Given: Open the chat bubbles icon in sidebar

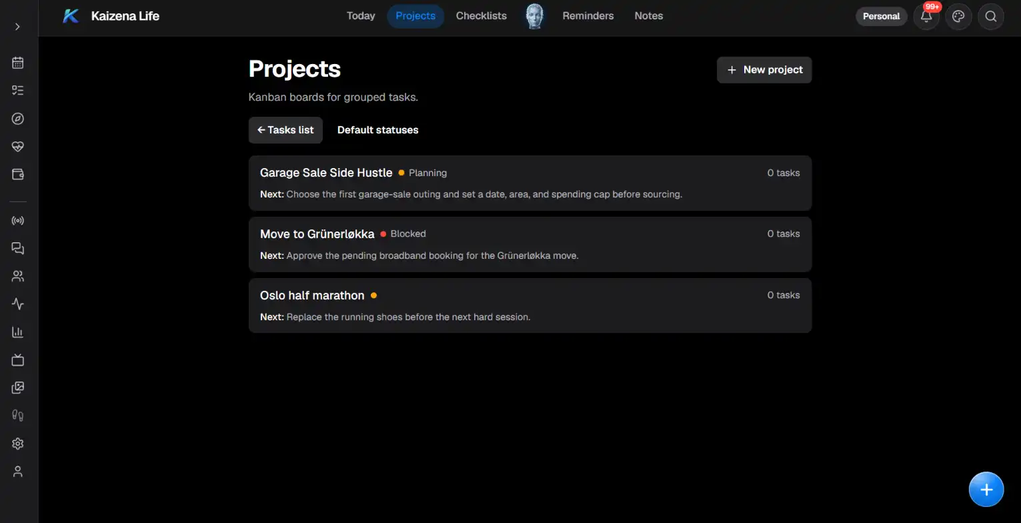Looking at the screenshot, I should pyautogui.click(x=18, y=249).
